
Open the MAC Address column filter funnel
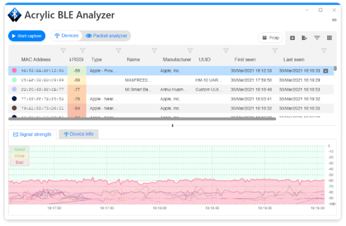coord(63,51)
